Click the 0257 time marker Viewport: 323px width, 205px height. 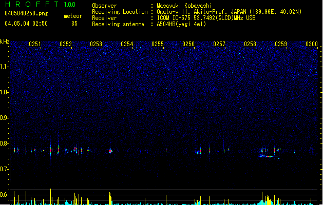(x=219, y=44)
